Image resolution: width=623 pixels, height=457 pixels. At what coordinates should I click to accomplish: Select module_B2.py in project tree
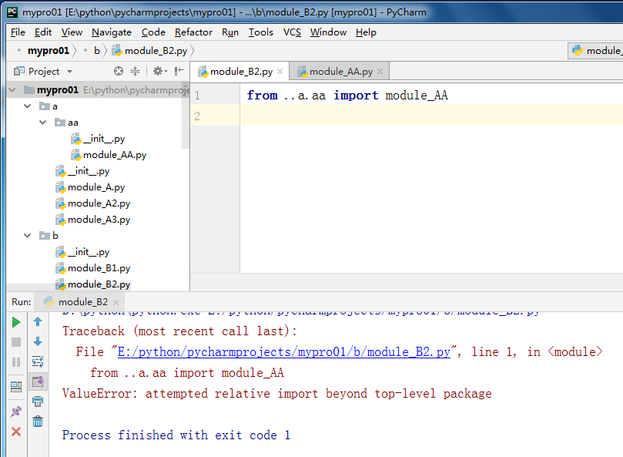click(93, 284)
